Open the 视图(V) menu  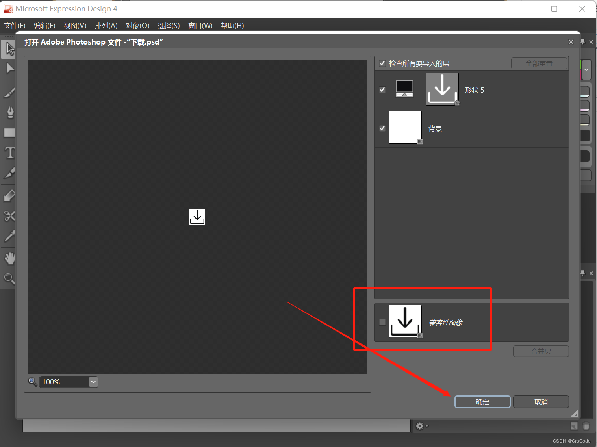coord(75,26)
